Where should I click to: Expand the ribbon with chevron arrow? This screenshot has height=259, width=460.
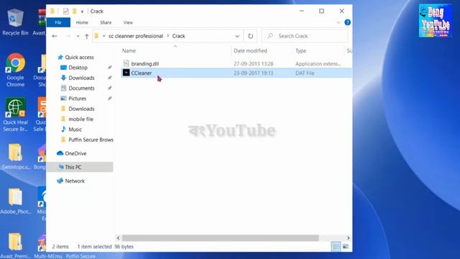(339, 22)
